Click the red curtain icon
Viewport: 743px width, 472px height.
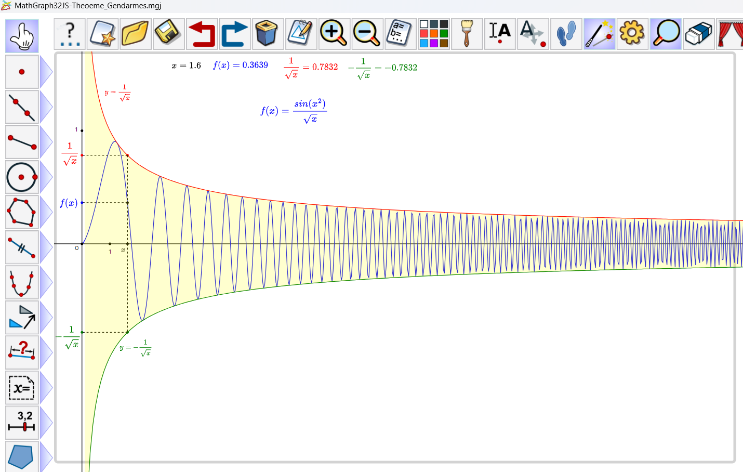pos(729,34)
